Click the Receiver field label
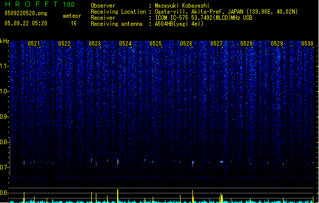319x203 pixels. (103, 18)
